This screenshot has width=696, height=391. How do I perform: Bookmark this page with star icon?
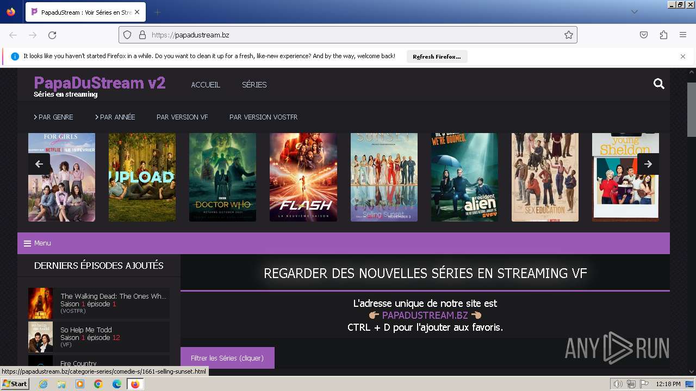point(569,35)
